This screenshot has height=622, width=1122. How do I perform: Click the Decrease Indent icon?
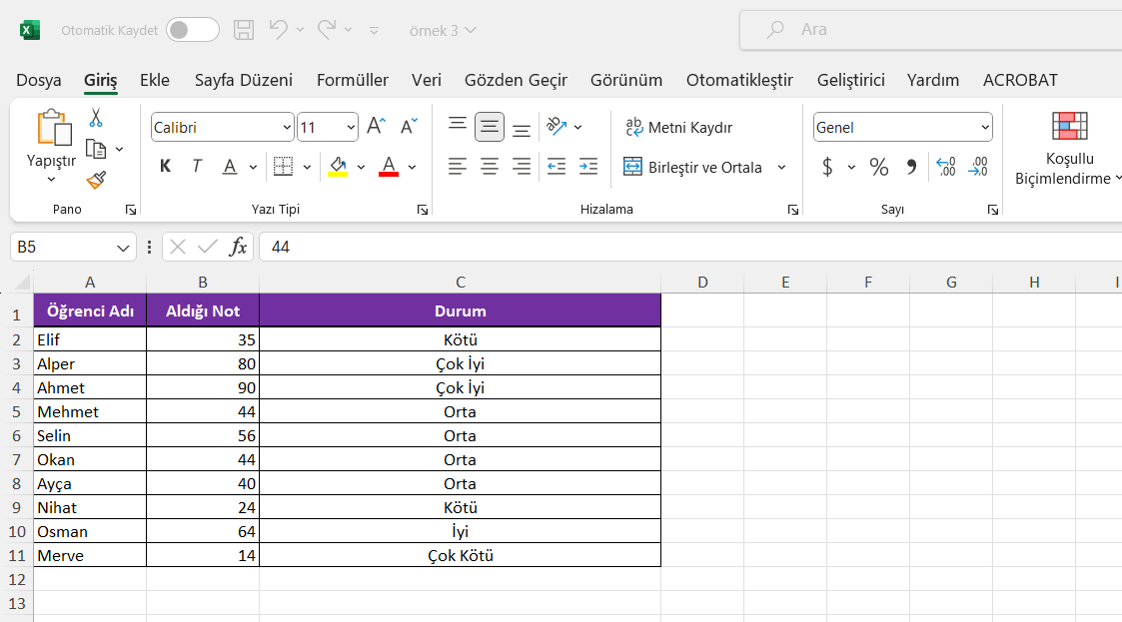tap(556, 167)
